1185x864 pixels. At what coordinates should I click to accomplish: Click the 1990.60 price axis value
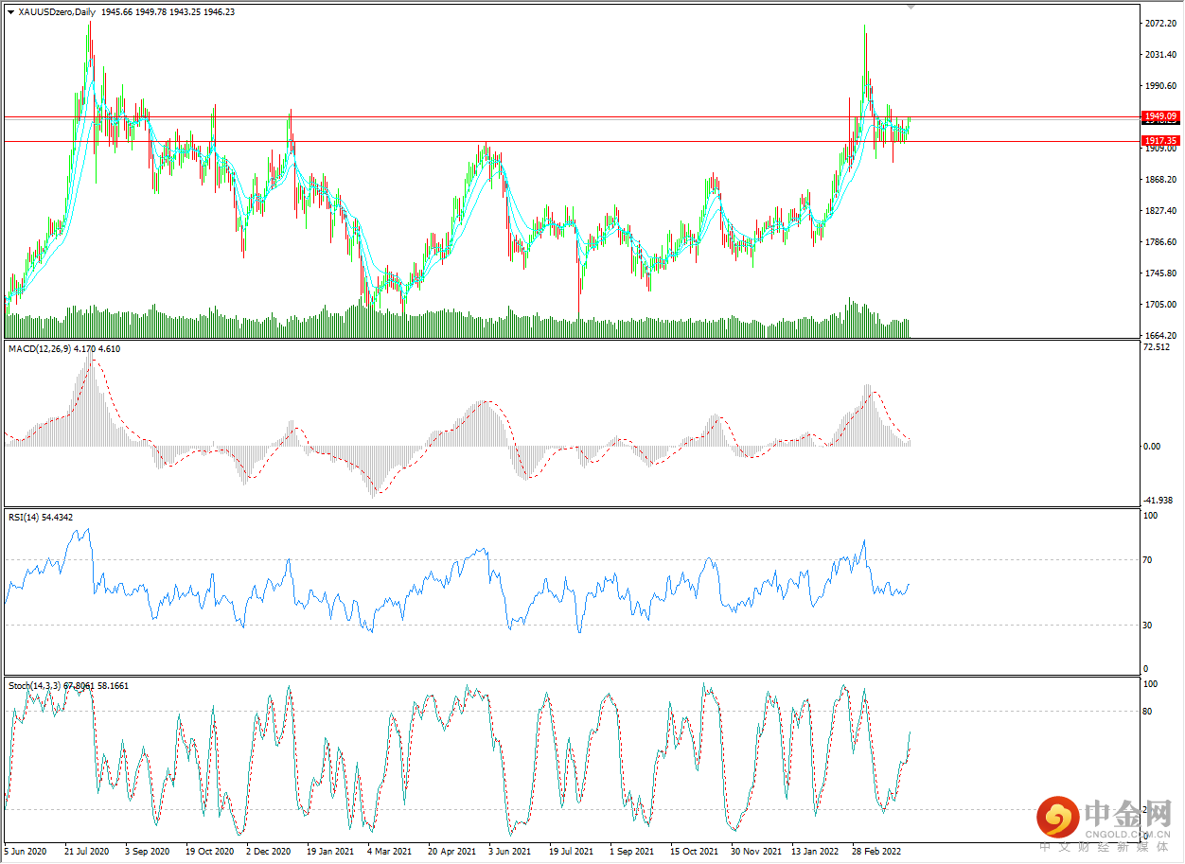(x=1159, y=86)
